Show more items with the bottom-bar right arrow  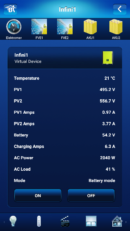click(126, 222)
